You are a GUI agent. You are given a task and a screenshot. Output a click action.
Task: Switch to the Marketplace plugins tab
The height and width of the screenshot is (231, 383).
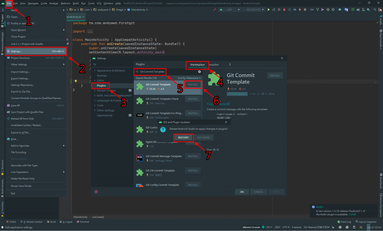(x=197, y=65)
